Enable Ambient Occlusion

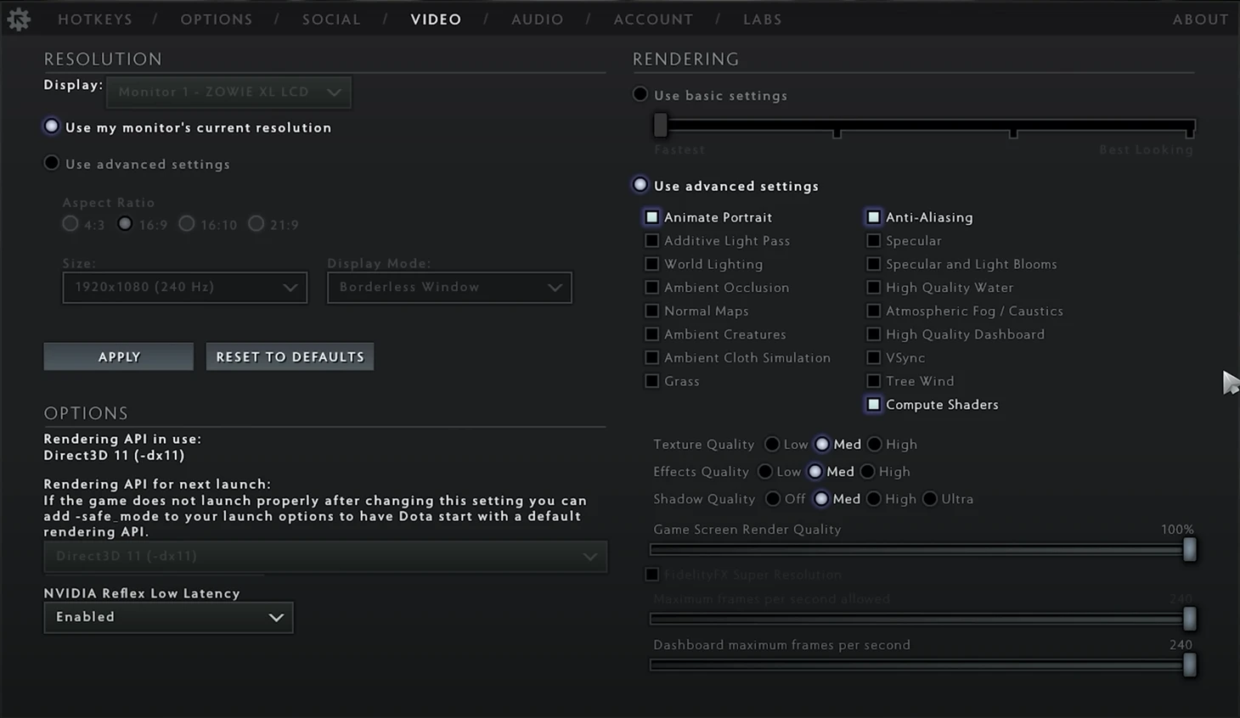(651, 288)
